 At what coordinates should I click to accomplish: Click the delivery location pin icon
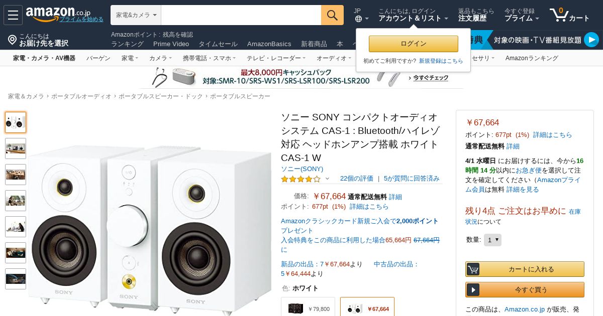tap(13, 40)
